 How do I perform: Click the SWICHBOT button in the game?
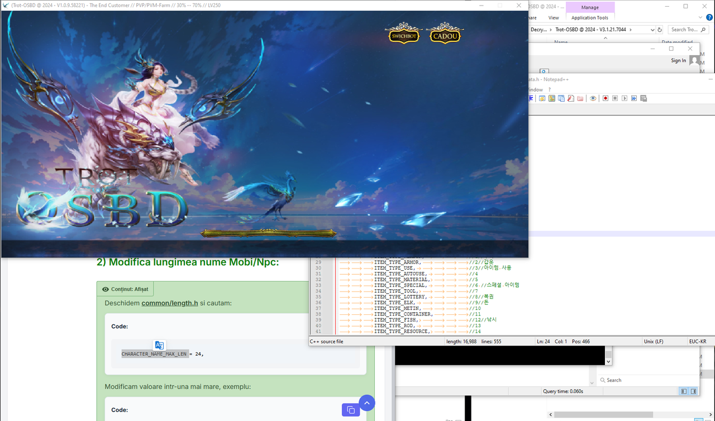pos(404,35)
